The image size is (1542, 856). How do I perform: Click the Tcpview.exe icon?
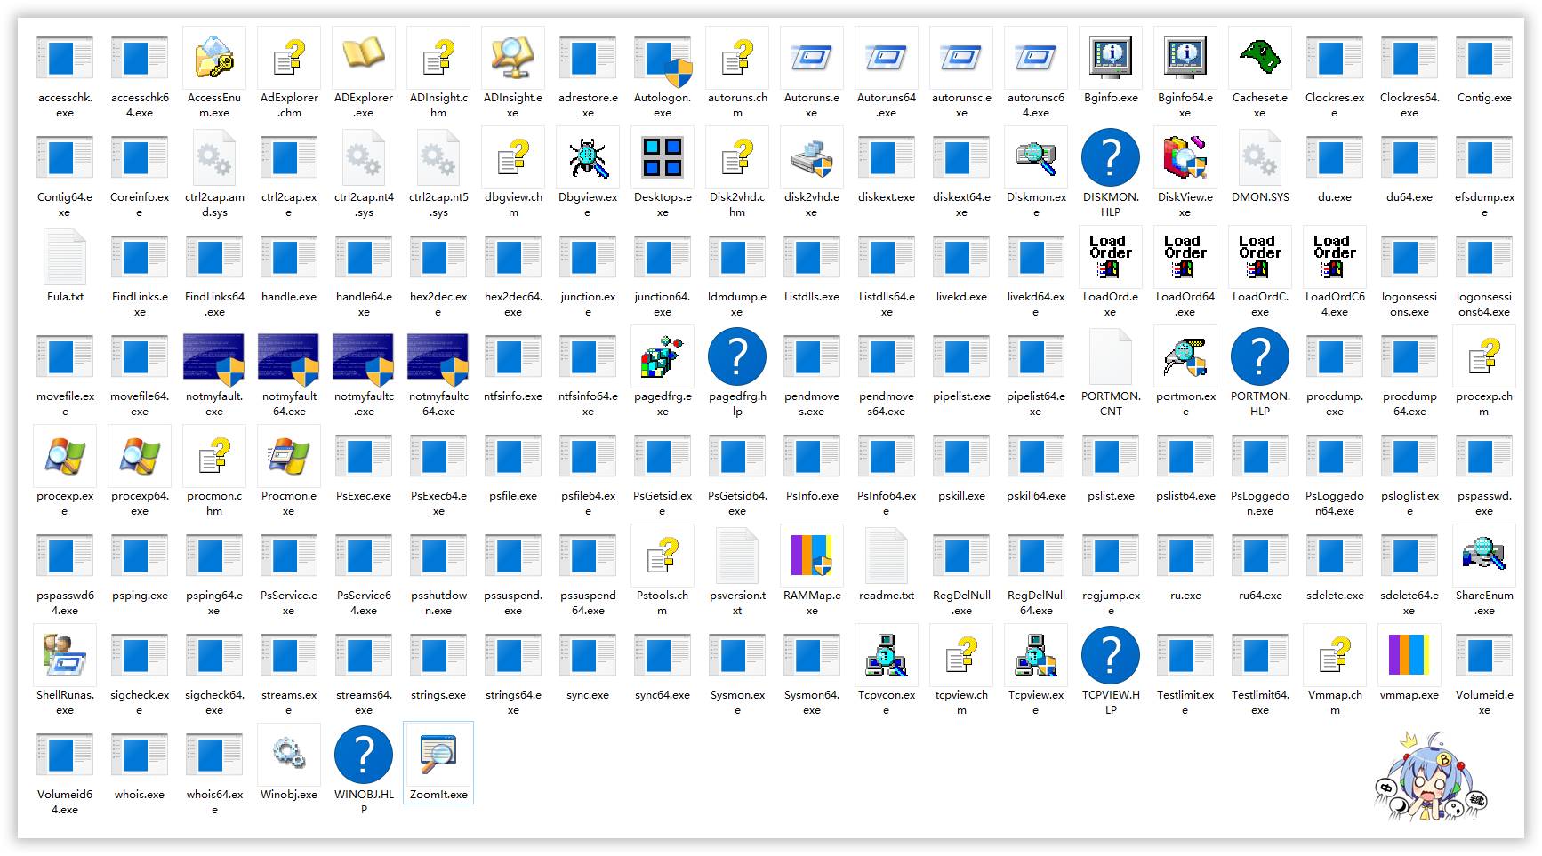(1036, 655)
